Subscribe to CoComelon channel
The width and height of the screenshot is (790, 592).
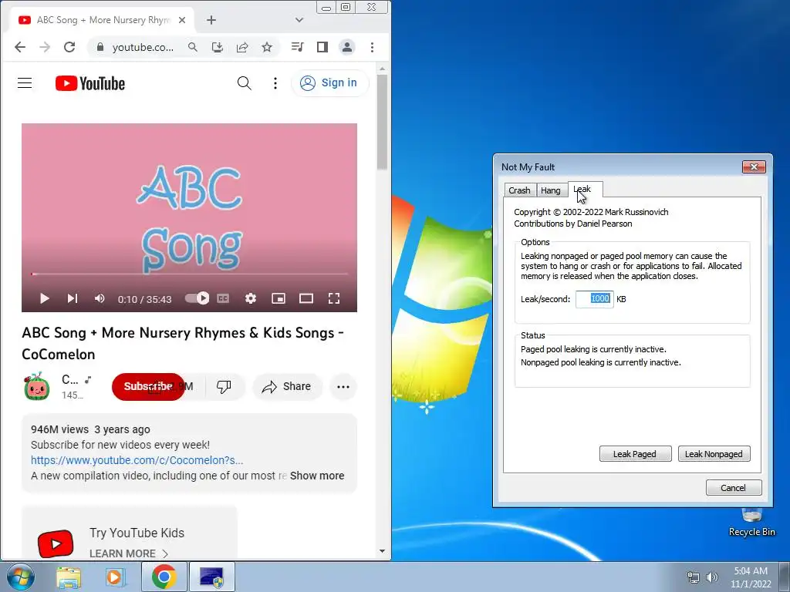[x=148, y=387]
